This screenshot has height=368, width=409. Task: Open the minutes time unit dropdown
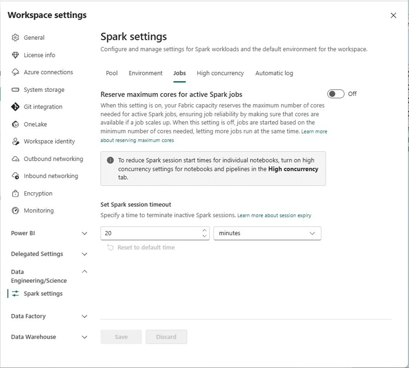pyautogui.click(x=267, y=233)
